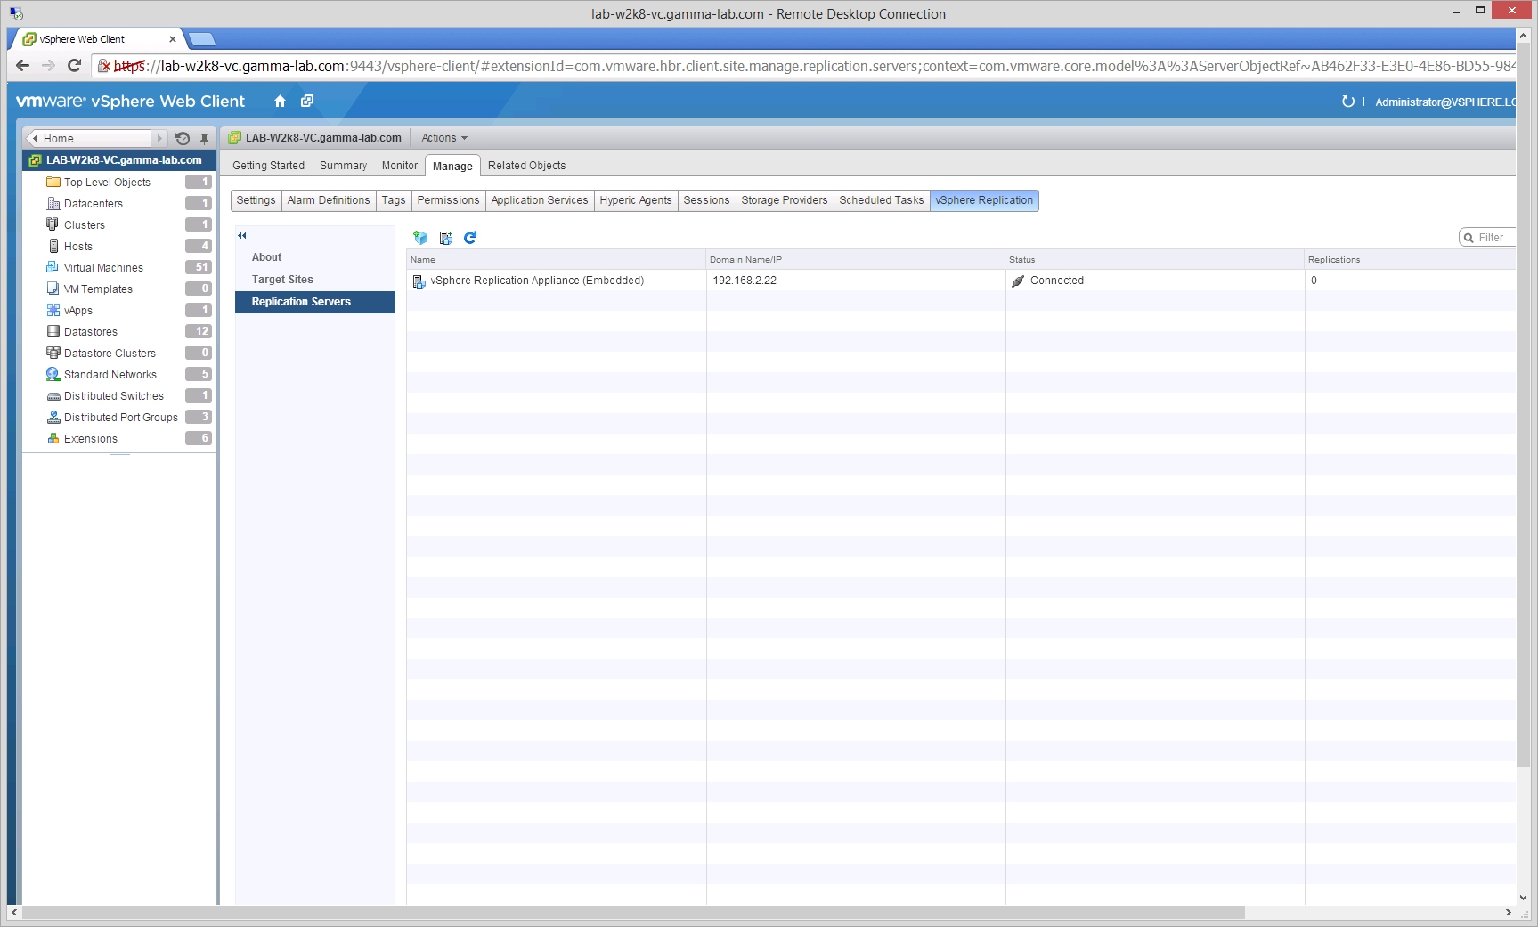Click the deploy new replication server icon
Screen dimensions: 1538x927
point(420,238)
